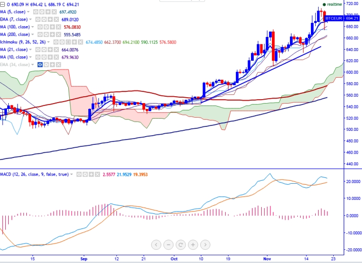
Task: Open MA (10, close) dropdown arrow
Action: tap(31, 57)
